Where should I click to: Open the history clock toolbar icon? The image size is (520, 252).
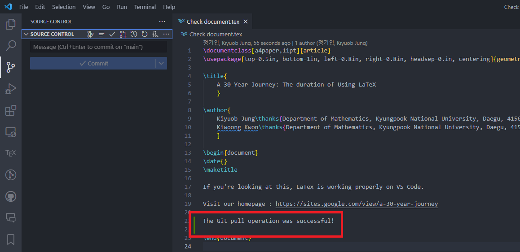click(x=134, y=34)
